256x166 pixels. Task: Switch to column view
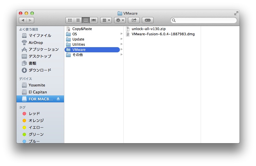tap(86, 20)
